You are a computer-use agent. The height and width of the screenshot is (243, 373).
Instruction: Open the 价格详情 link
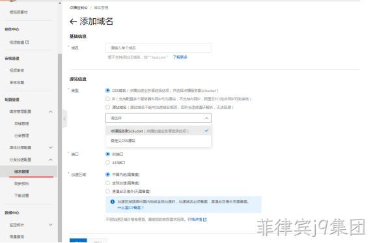click(195, 220)
